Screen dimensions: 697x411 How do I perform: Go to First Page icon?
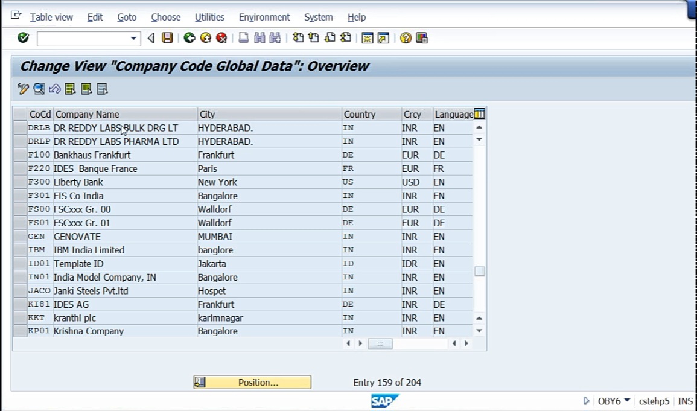tap(298, 38)
